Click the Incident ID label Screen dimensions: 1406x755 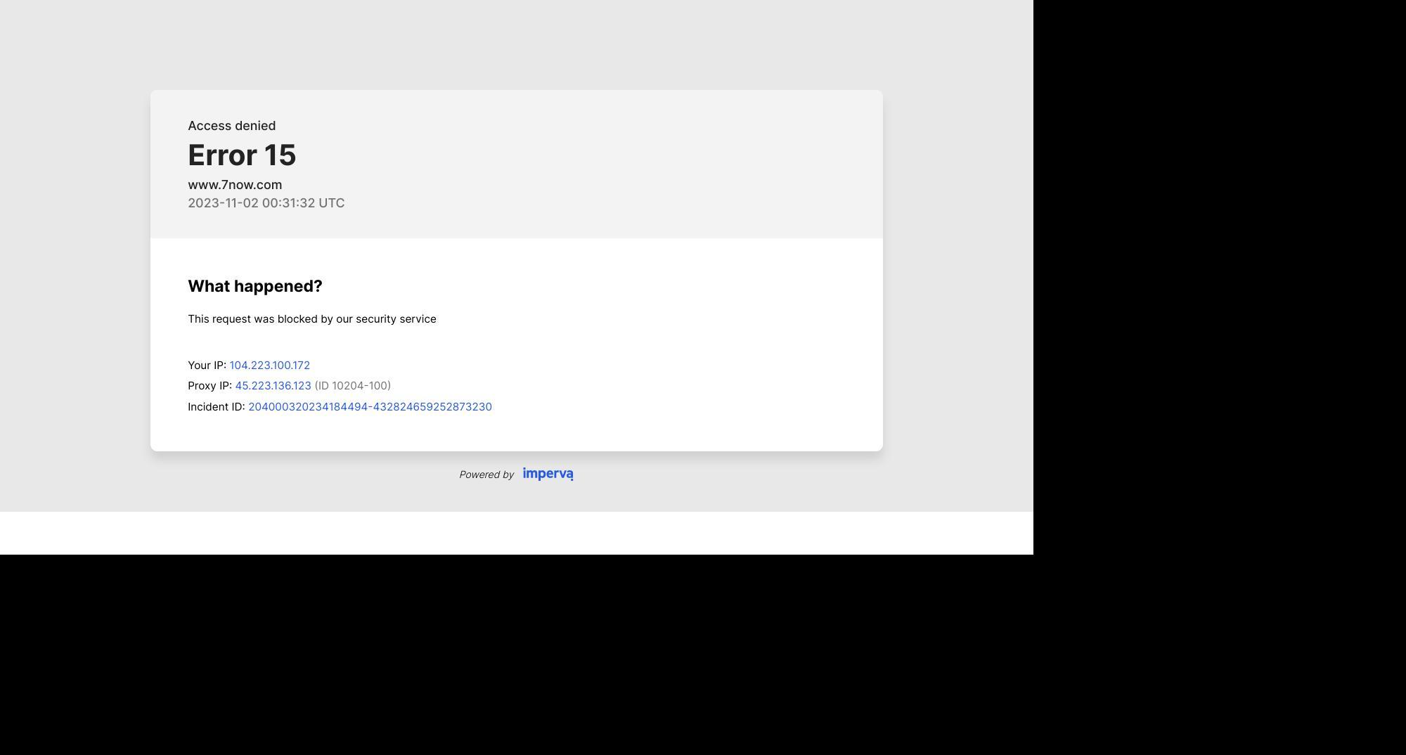[x=216, y=406]
